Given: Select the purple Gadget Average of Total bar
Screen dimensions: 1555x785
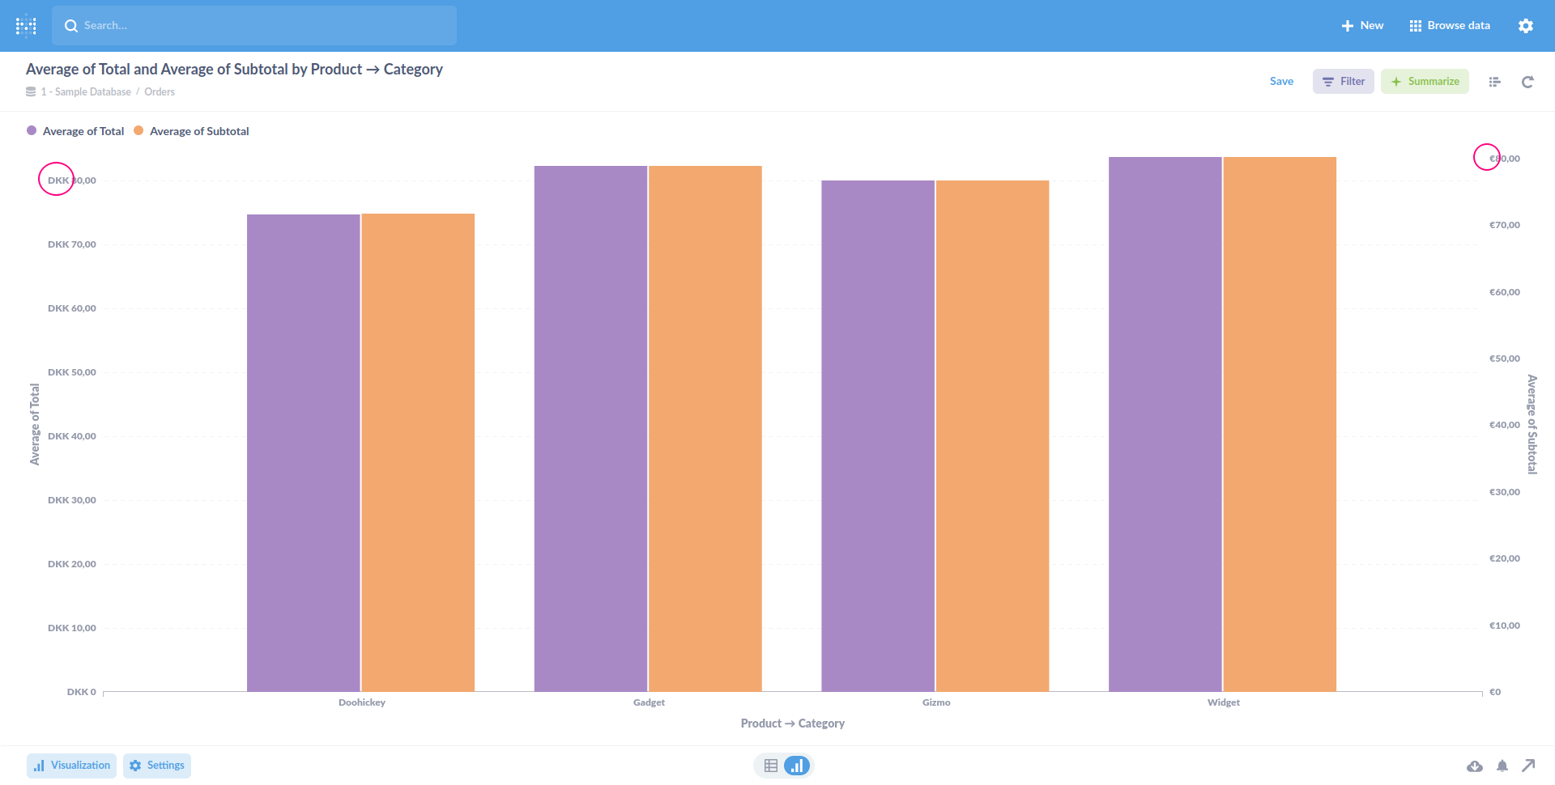Looking at the screenshot, I should [590, 421].
